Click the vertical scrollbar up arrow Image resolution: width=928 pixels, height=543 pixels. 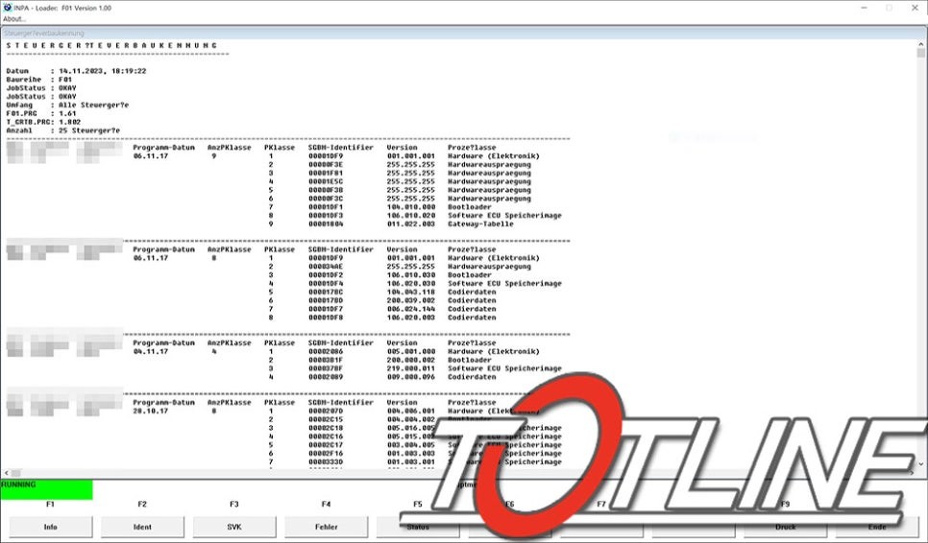pyautogui.click(x=921, y=44)
